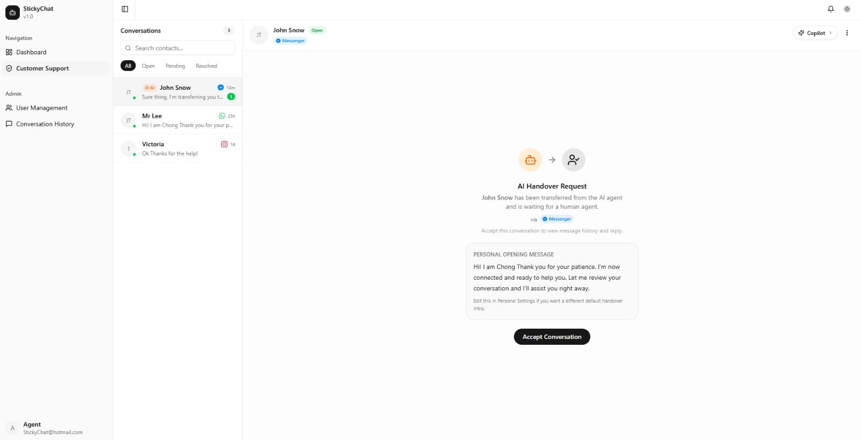Open Agent account profile
Image resolution: width=861 pixels, height=440 pixels.
[56, 428]
